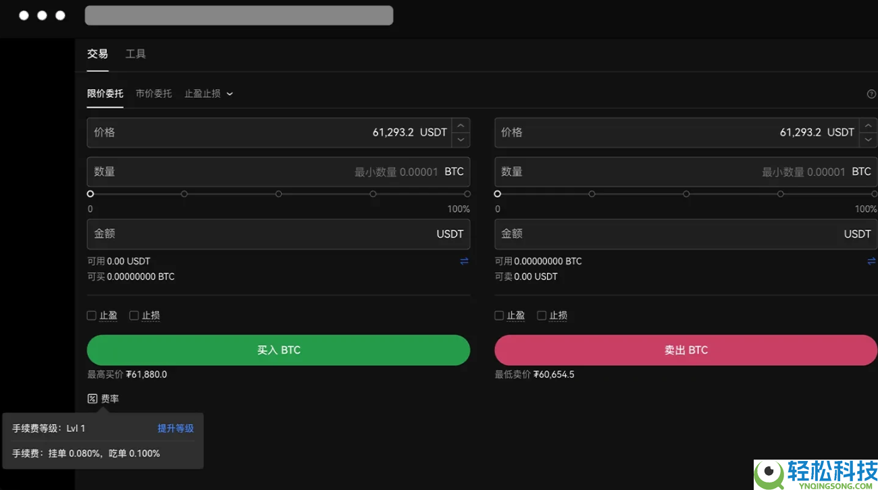Select the 限价委托 limit order tab
The width and height of the screenshot is (878, 490).
coord(105,94)
